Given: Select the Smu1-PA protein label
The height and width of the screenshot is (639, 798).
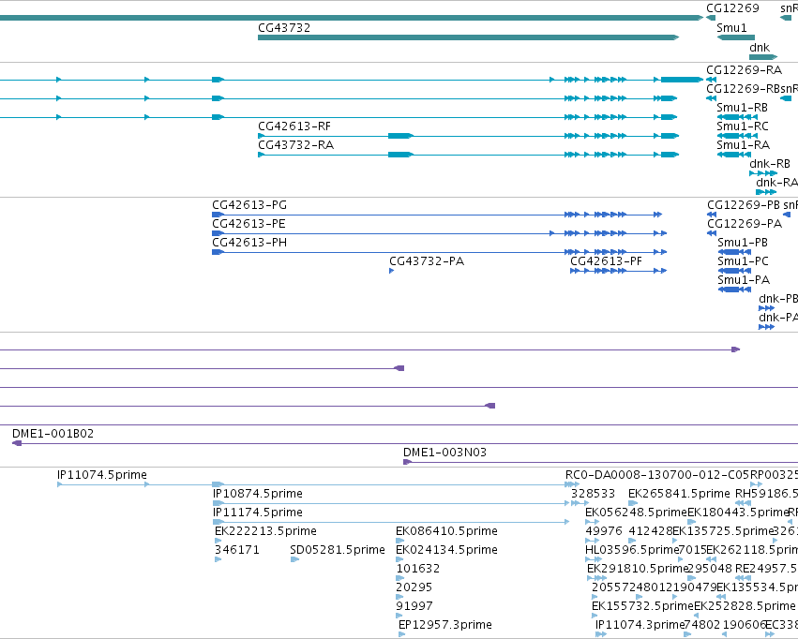Looking at the screenshot, I should coord(744,280).
